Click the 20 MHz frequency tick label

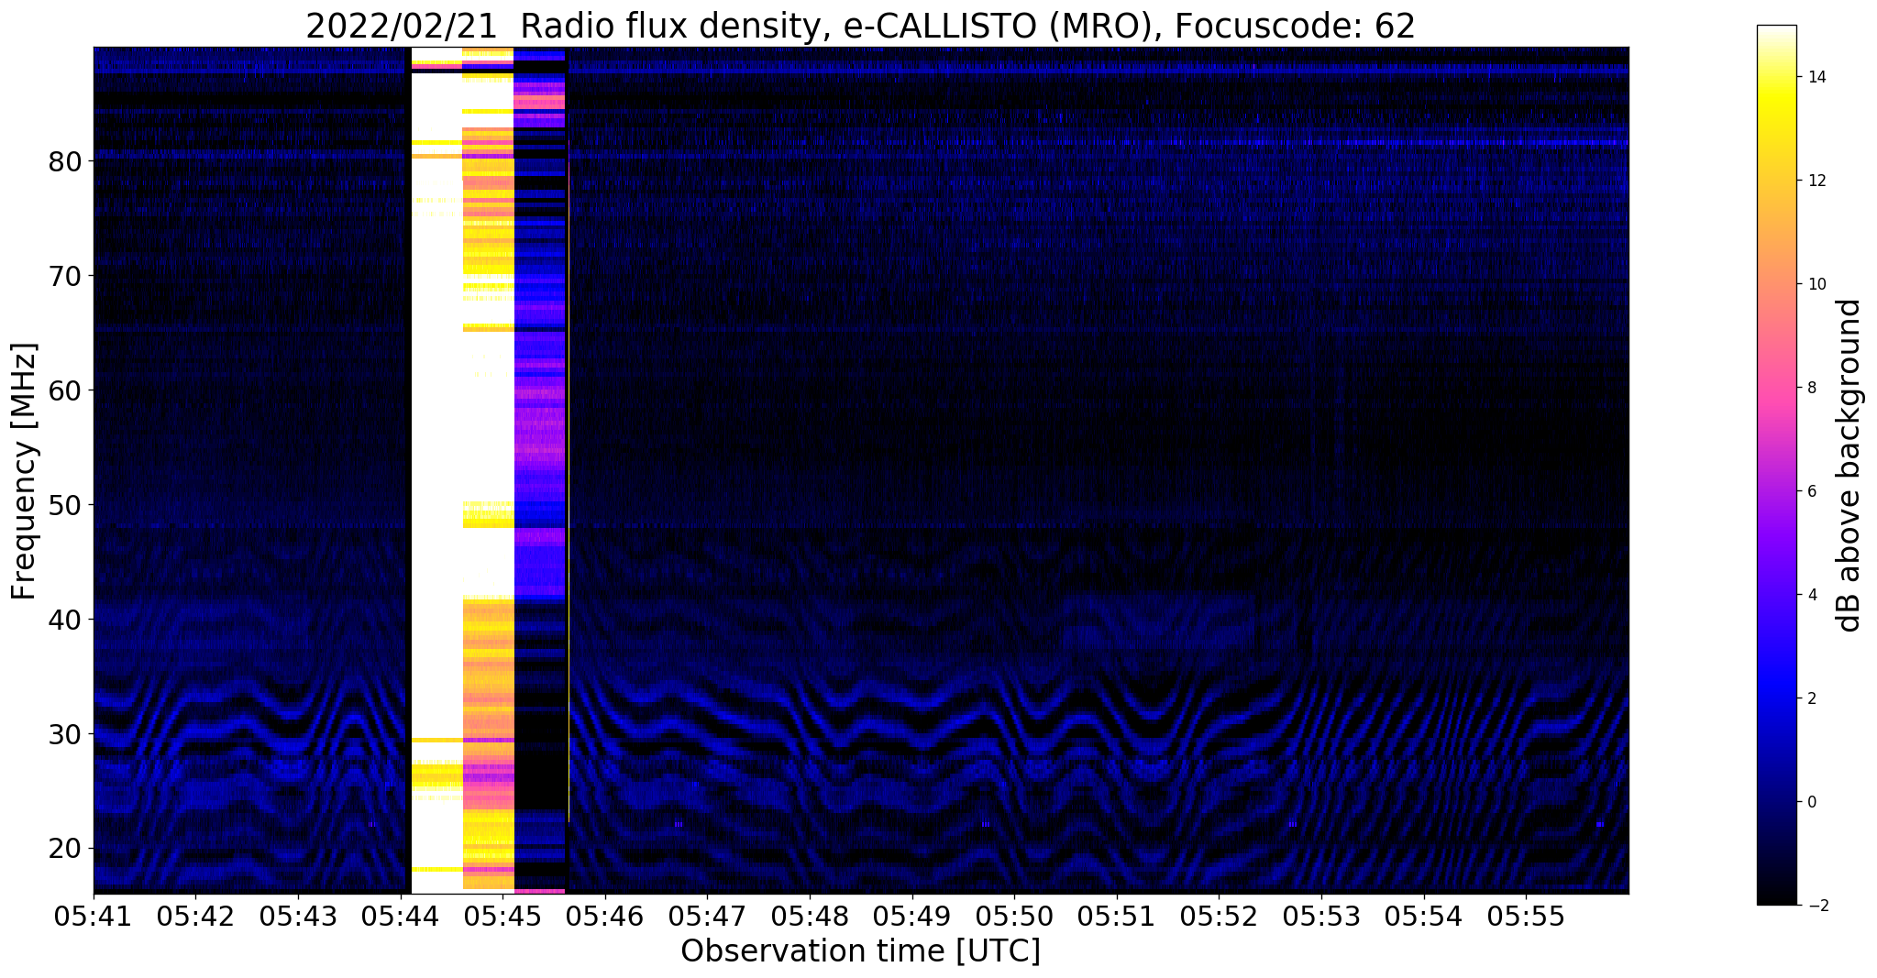click(x=64, y=849)
